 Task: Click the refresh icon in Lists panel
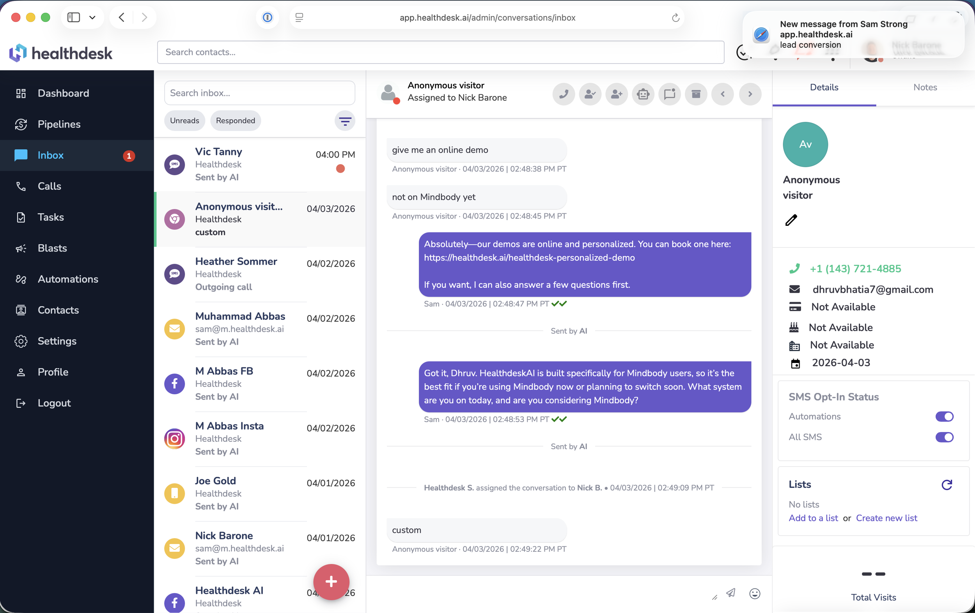coord(946,484)
